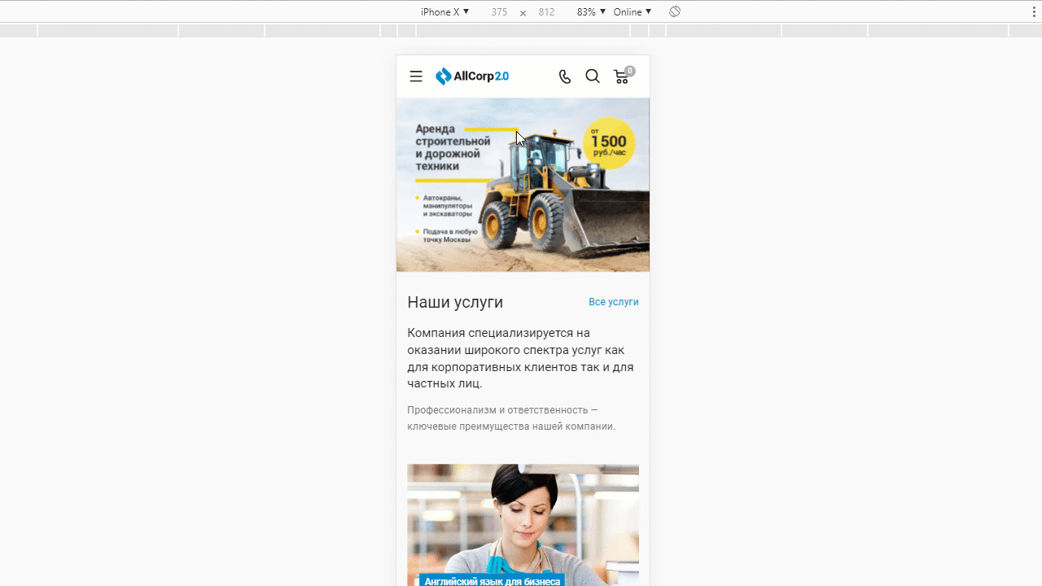Click the Компания специализируется paragraph
The image size is (1042, 586).
(x=521, y=358)
